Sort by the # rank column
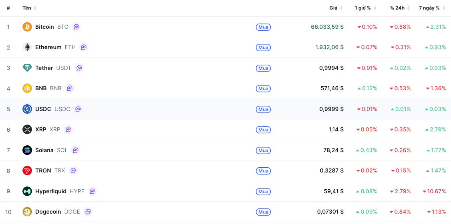451x224 pixels. 8,8
